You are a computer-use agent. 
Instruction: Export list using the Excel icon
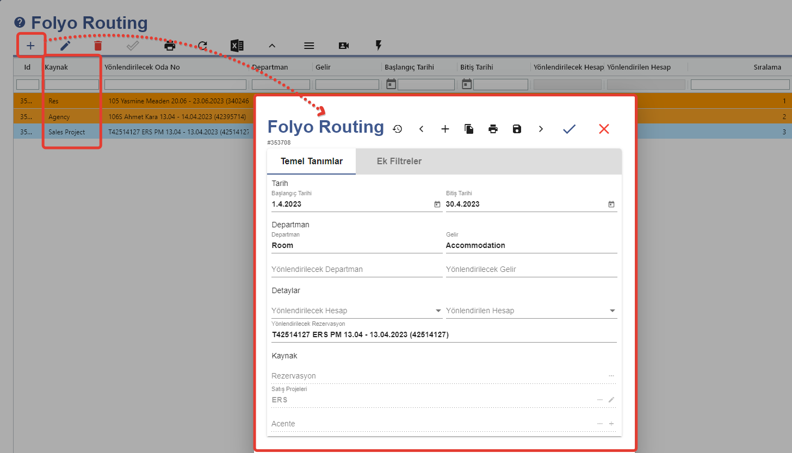tap(237, 46)
